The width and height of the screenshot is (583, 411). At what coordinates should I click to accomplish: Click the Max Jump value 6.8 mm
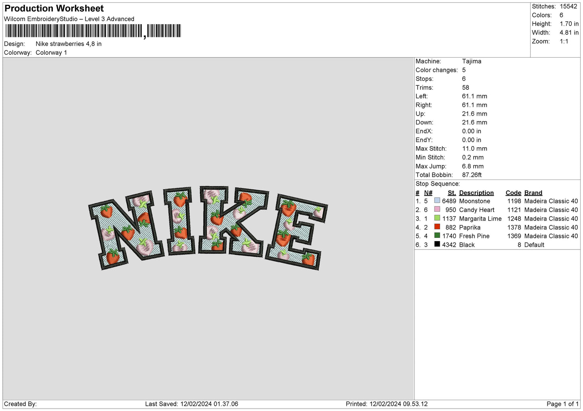(x=473, y=166)
